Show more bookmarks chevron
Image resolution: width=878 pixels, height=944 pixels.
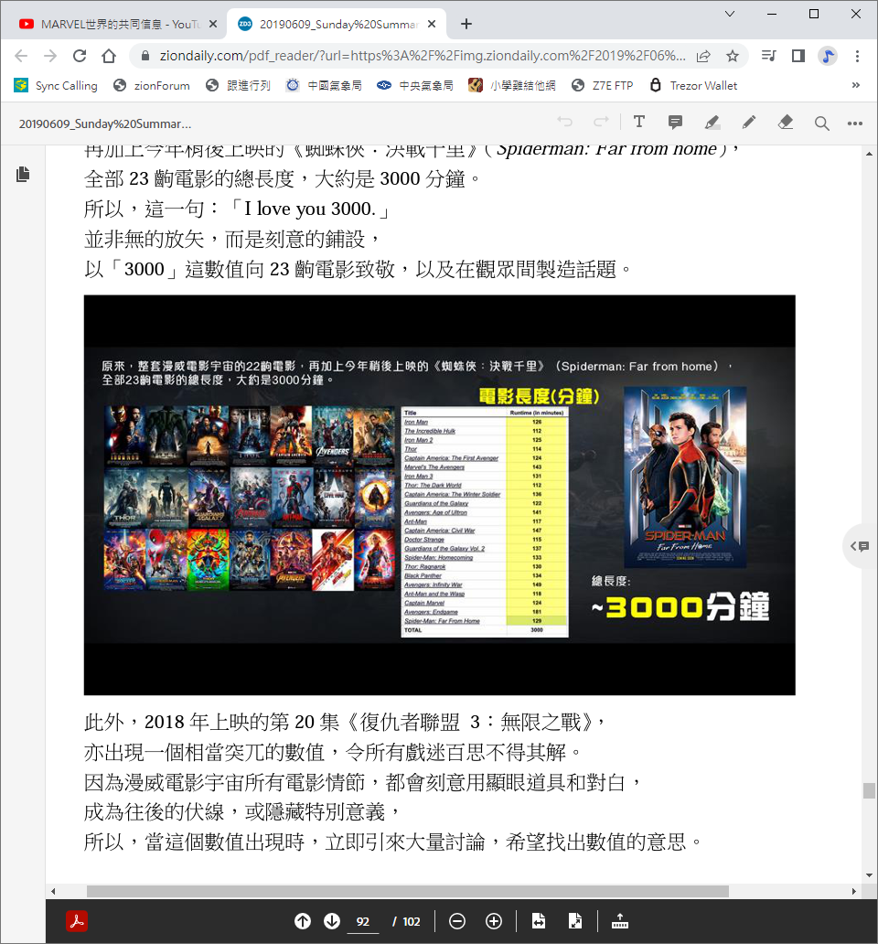[x=856, y=85]
